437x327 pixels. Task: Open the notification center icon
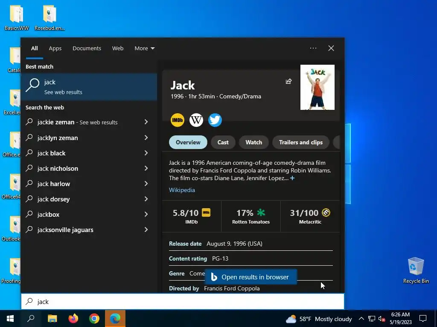[423, 318]
